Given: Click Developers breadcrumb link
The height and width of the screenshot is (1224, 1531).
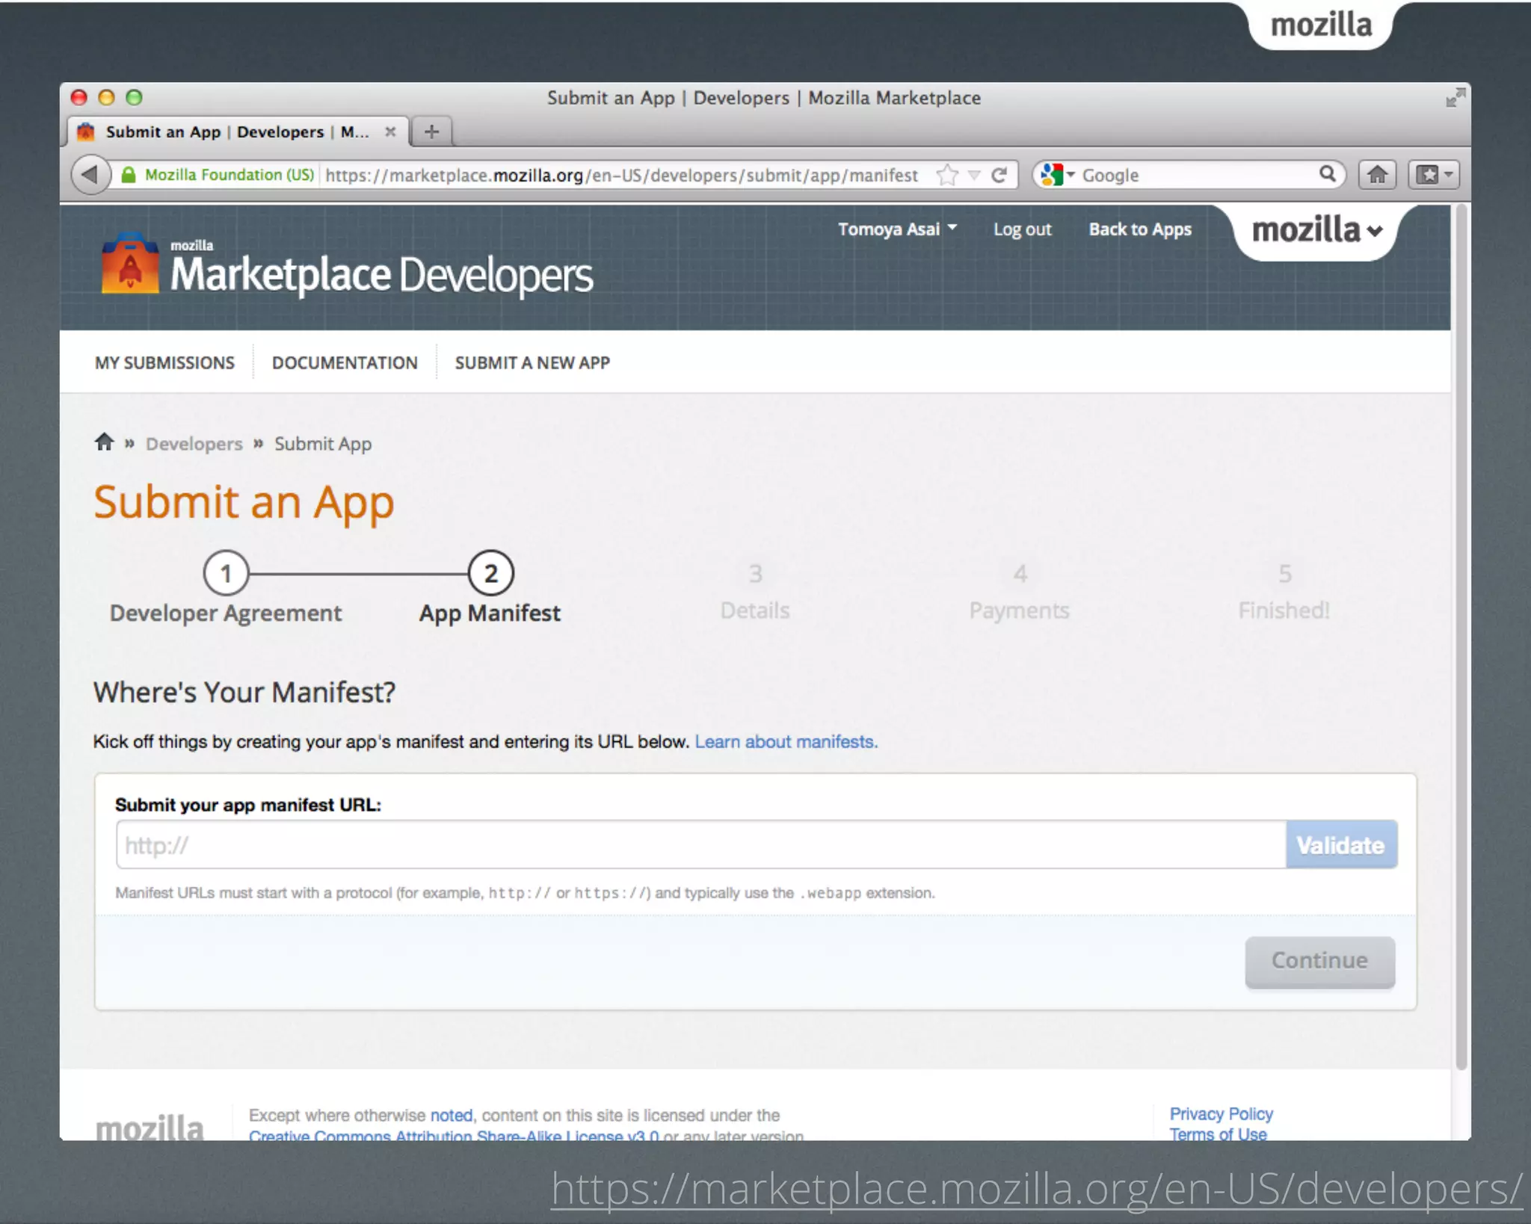Looking at the screenshot, I should click(194, 444).
